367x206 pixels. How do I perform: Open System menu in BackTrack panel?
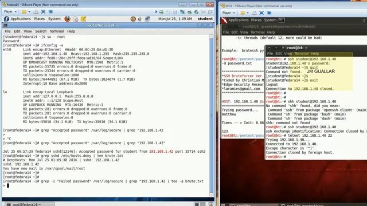coord(270,20)
